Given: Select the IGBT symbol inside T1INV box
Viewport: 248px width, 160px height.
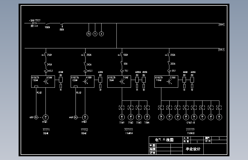Looking at the screenshot, I should pyautogui.click(x=122, y=82).
